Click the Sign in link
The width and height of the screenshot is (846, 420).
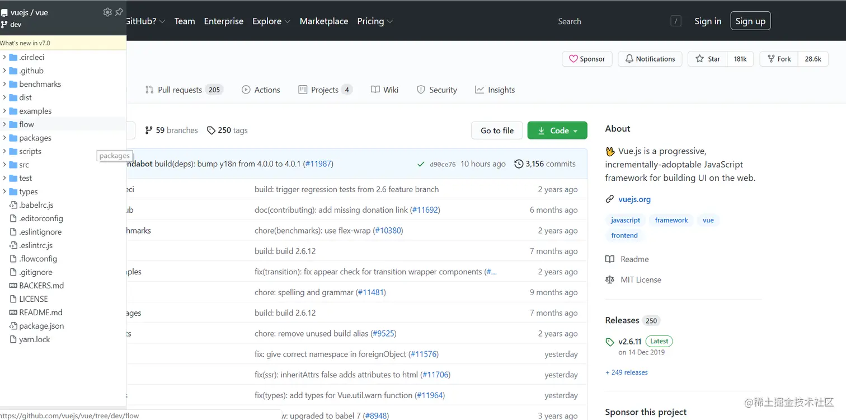pyautogui.click(x=708, y=21)
